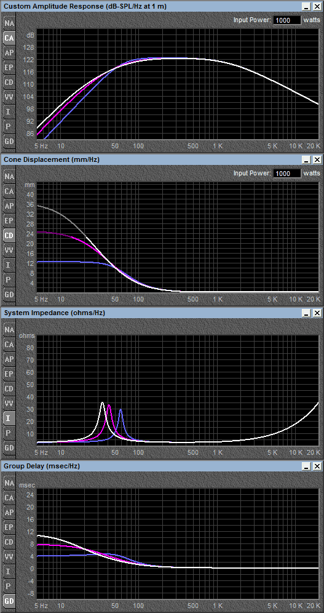The width and height of the screenshot is (324, 613).
Task: Select CD tab in Group Delay window
Action: 9,542
